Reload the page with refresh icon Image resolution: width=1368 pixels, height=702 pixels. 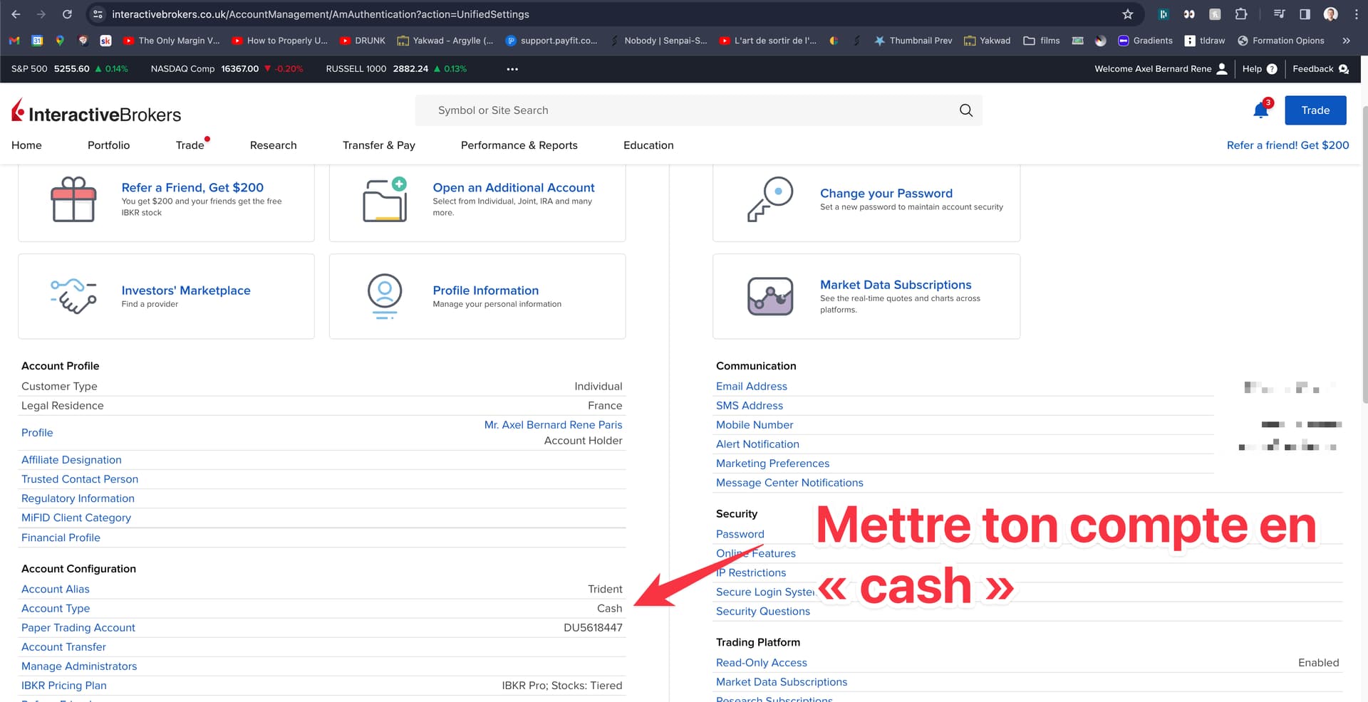(x=67, y=14)
